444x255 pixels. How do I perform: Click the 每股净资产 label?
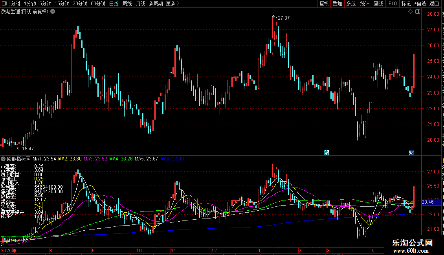[13, 212]
